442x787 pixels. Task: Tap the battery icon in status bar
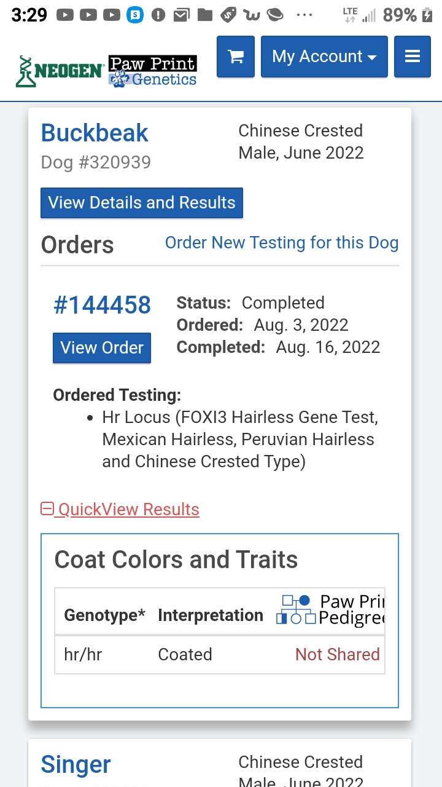(428, 15)
